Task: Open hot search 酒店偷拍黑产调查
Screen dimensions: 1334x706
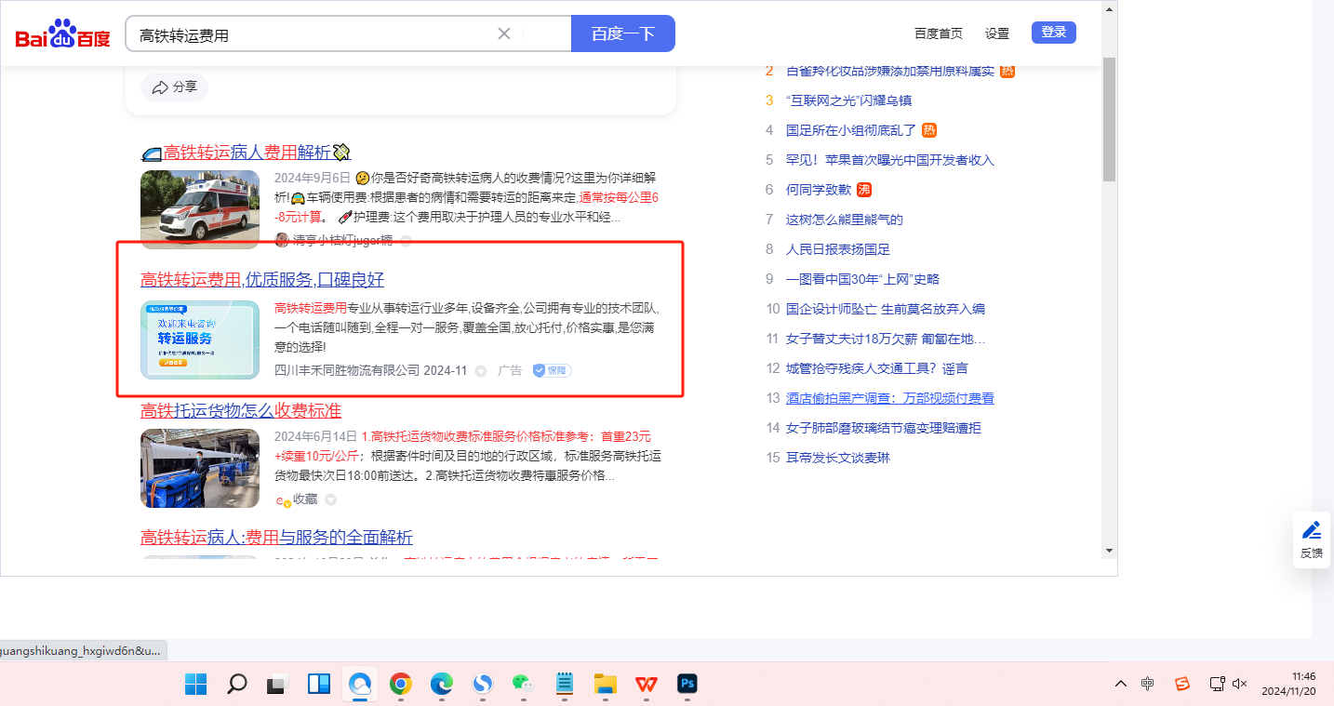Action: point(890,398)
